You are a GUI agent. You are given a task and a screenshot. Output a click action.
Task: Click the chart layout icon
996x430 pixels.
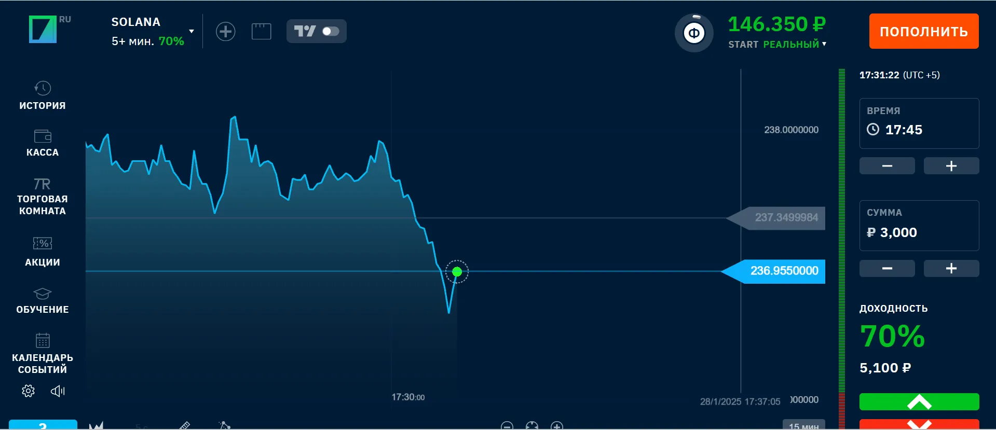[x=261, y=32]
